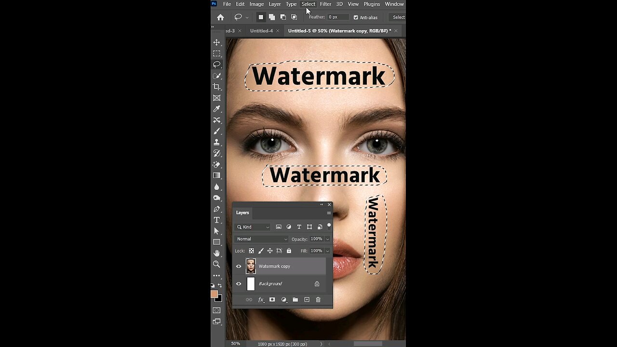617x347 pixels.
Task: Open the Filter menu
Action: pos(325,4)
